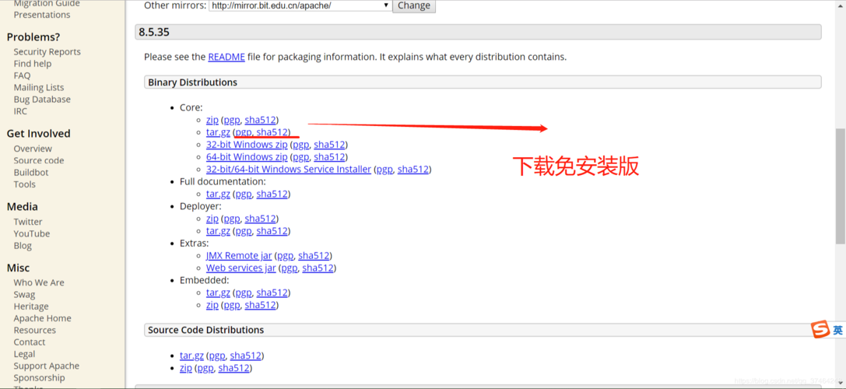Viewport: 846px width, 389px height.
Task: Open the Full documentation tar.gz link
Action: (218, 194)
